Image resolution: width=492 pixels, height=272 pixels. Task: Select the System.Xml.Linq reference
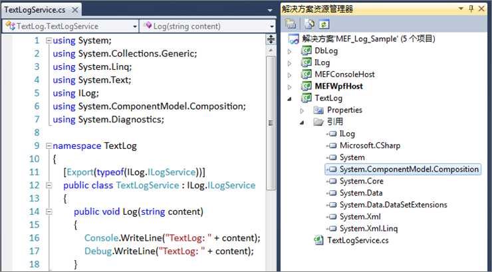[368, 229]
